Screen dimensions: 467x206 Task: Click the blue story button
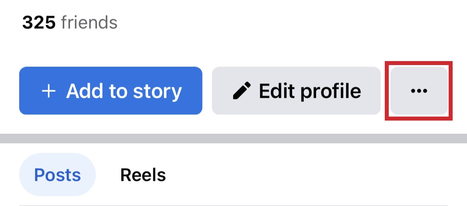[x=111, y=91]
